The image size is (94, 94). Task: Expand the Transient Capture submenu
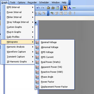pos(18,57)
